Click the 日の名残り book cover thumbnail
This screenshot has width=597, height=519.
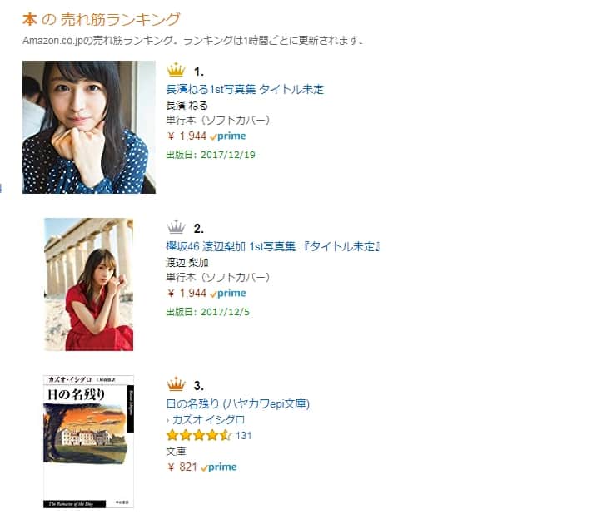point(89,442)
